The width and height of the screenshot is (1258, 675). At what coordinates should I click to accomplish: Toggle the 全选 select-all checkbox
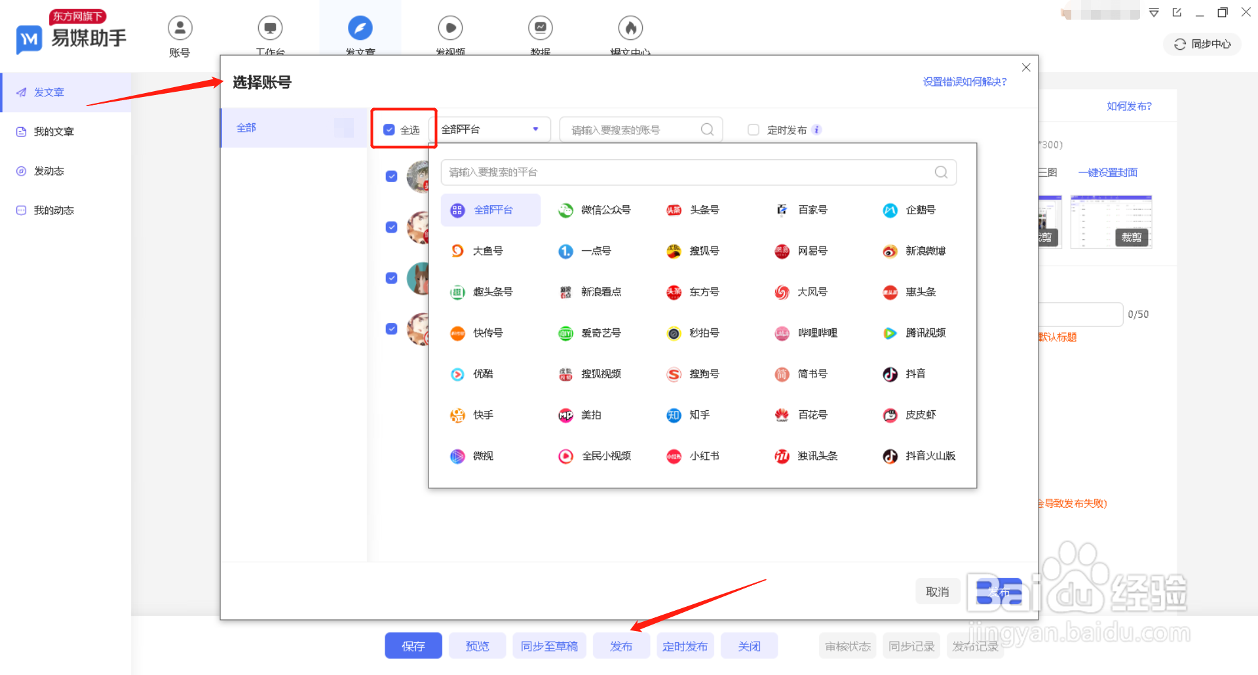click(389, 130)
